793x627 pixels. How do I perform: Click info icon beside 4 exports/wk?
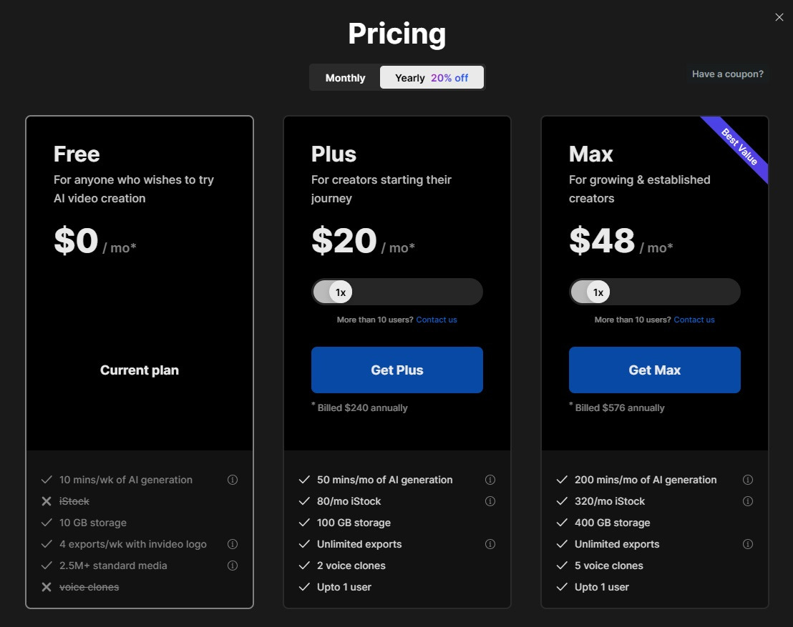click(x=233, y=544)
